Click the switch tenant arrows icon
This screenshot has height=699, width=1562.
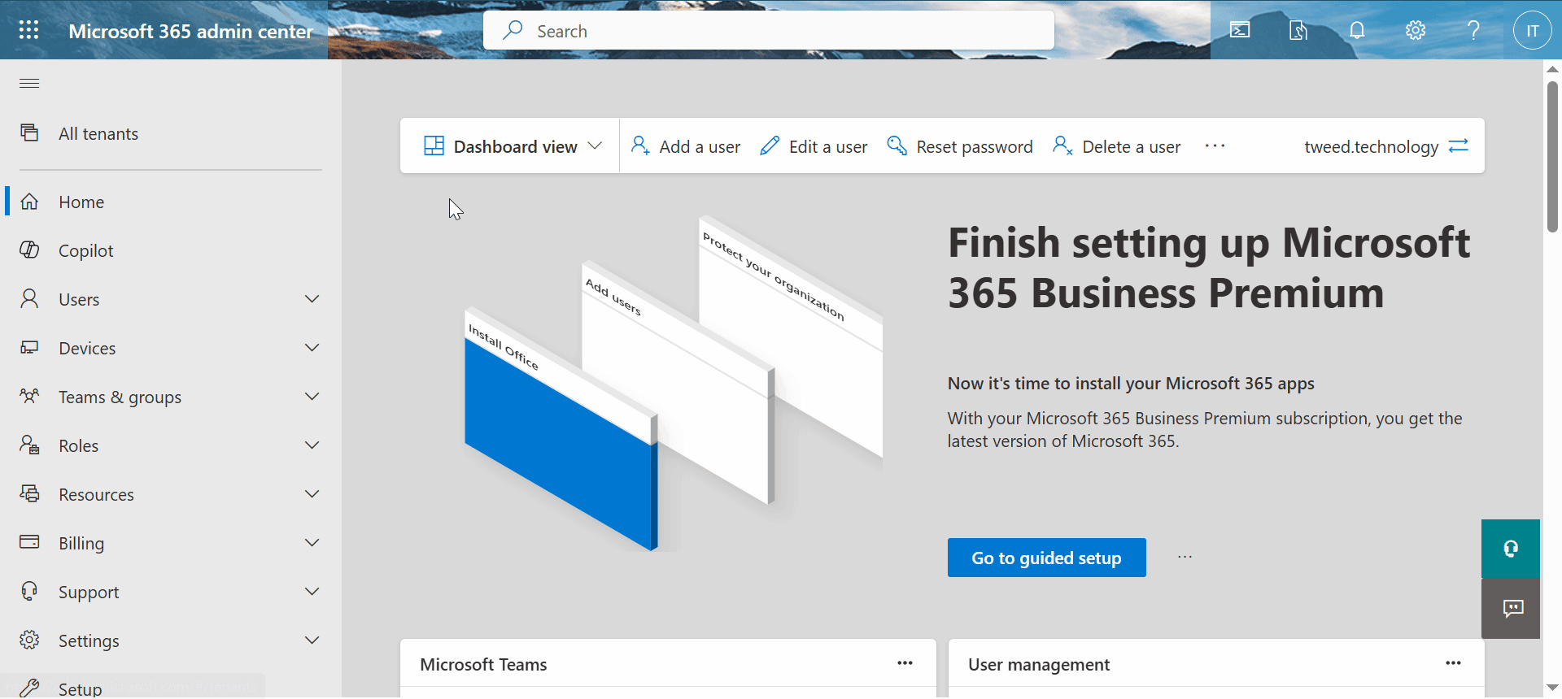coord(1459,145)
